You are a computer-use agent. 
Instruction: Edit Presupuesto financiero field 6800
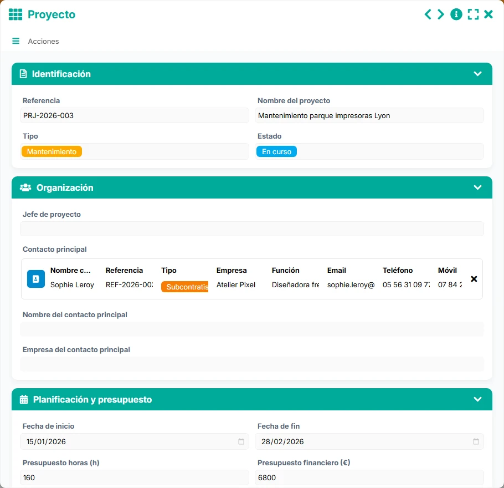coord(369,477)
